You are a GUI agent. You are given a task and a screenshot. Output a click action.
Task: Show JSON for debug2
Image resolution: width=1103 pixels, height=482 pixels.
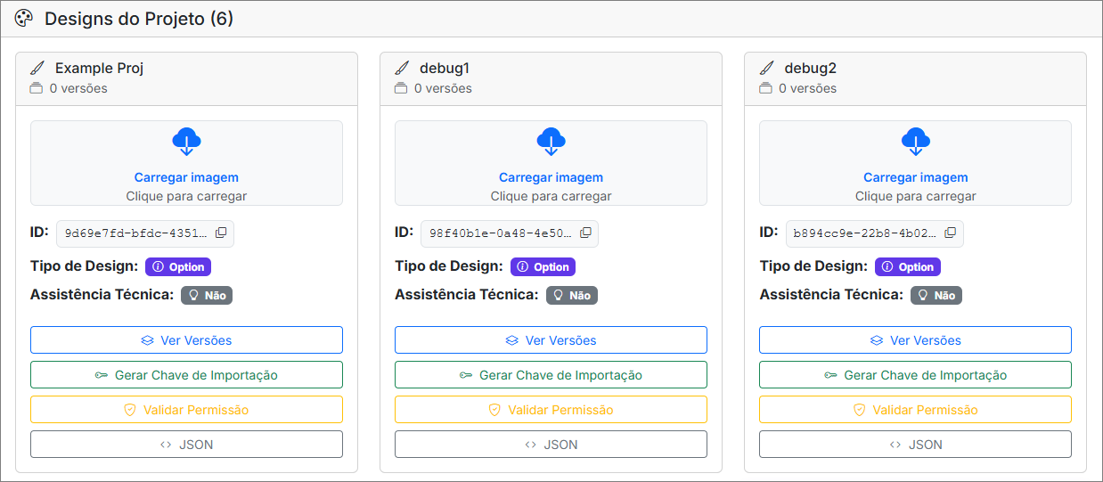click(915, 445)
